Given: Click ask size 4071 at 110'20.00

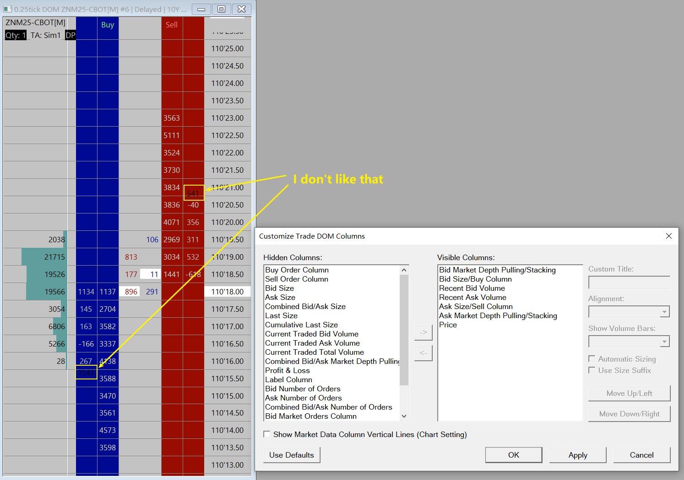Looking at the screenshot, I should pyautogui.click(x=172, y=222).
